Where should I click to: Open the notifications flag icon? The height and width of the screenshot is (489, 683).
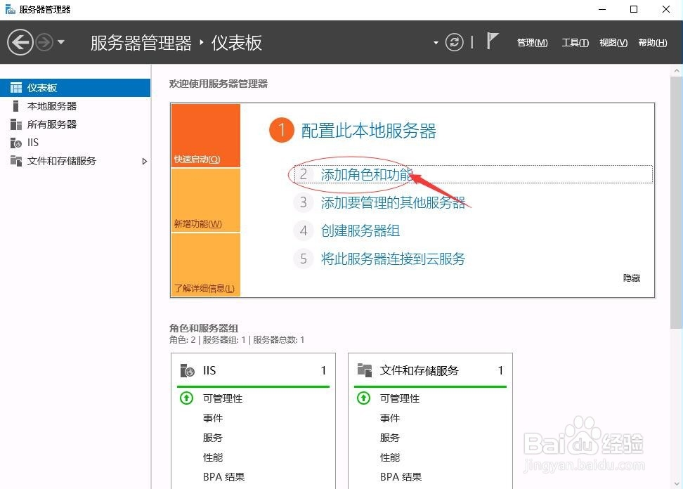pyautogui.click(x=490, y=41)
